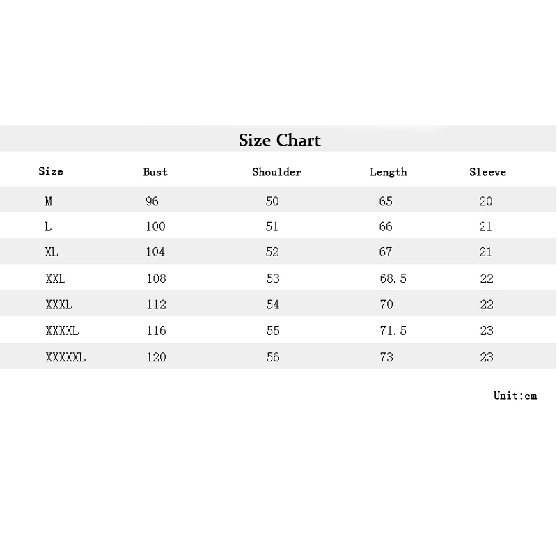Click the Unit:cm label

[x=515, y=395]
